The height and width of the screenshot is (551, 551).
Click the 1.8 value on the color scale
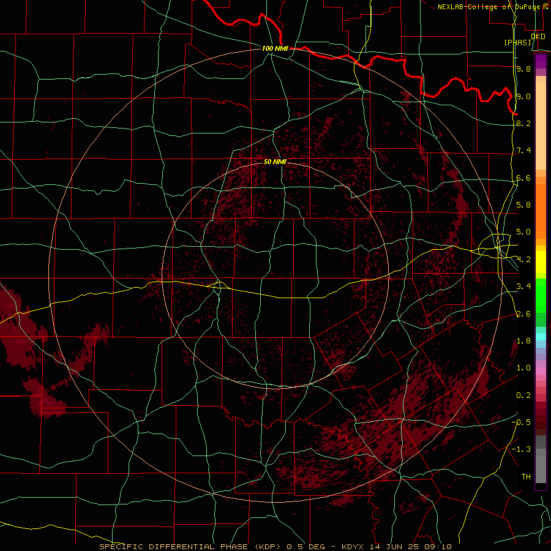523,341
